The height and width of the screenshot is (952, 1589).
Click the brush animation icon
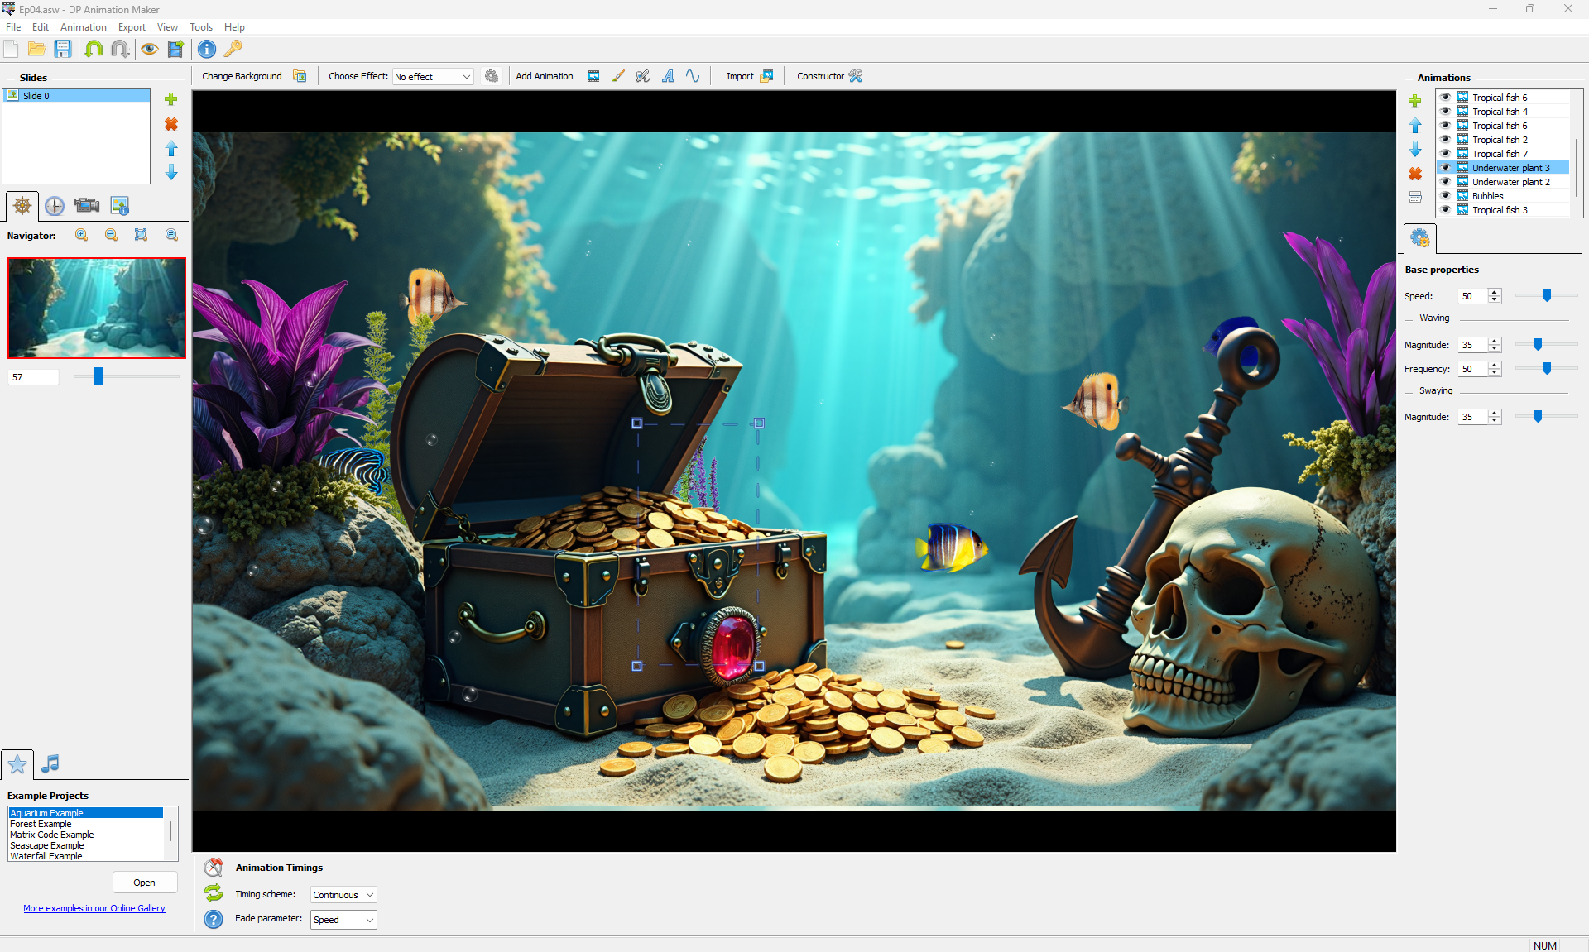[x=618, y=76]
